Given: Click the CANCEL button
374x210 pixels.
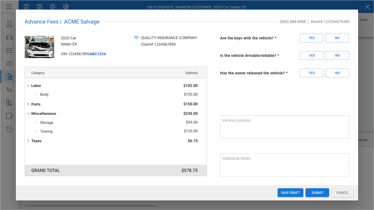Looking at the screenshot, I should (x=342, y=193).
